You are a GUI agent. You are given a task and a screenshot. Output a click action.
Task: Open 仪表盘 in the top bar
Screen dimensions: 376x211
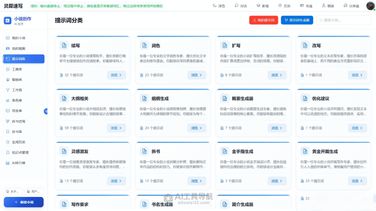point(351,6)
